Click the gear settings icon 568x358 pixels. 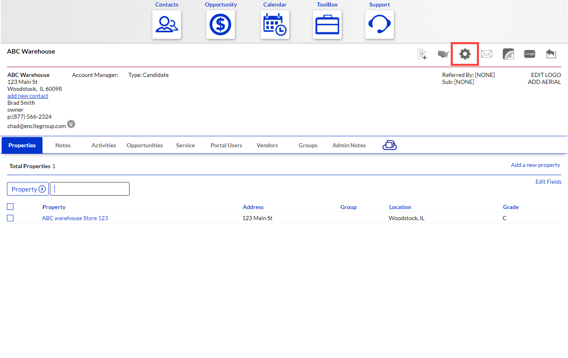(465, 54)
